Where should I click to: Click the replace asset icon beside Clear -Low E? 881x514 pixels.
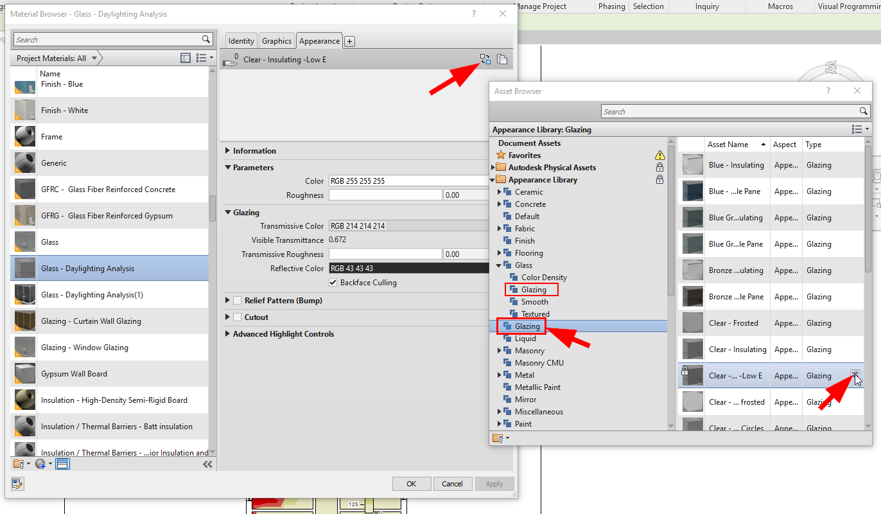point(855,373)
